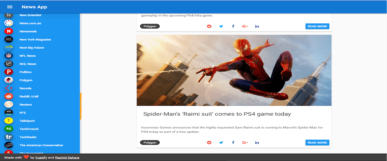Select New York Magazine source
Viewport: 387px width, 161px height.
point(35,39)
